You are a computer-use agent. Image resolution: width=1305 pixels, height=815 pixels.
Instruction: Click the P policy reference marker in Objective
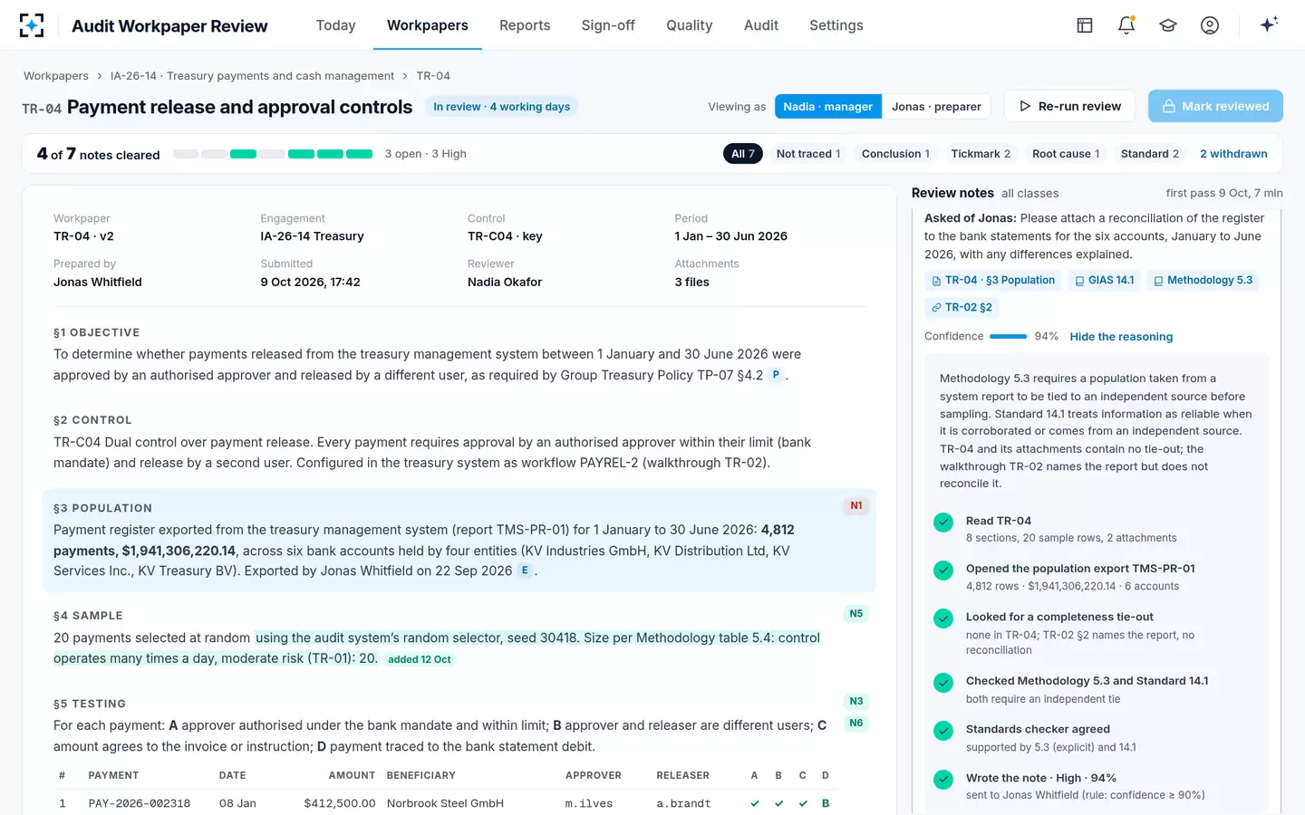click(776, 375)
